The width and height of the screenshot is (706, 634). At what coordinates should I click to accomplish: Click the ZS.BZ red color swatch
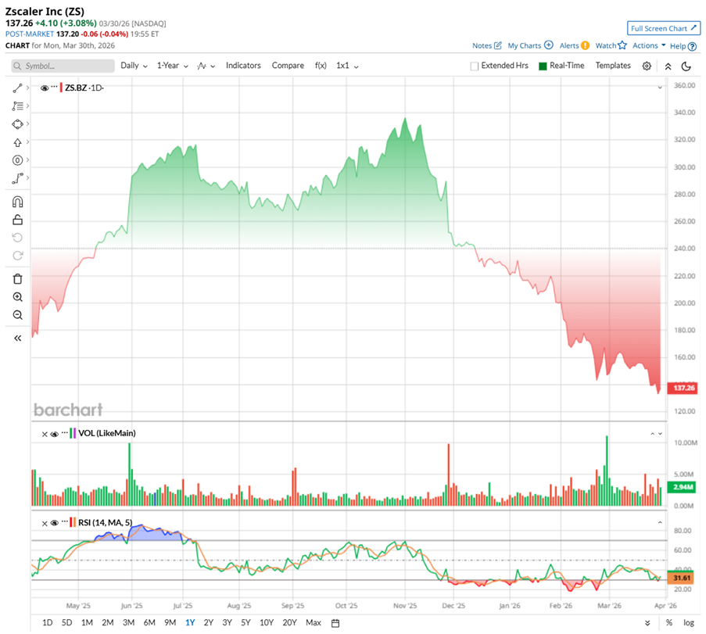tap(61, 88)
